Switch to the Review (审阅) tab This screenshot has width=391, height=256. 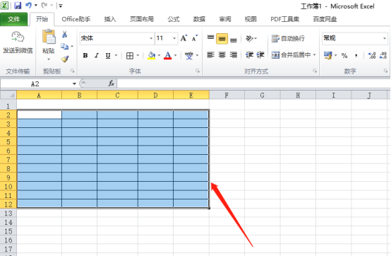225,19
